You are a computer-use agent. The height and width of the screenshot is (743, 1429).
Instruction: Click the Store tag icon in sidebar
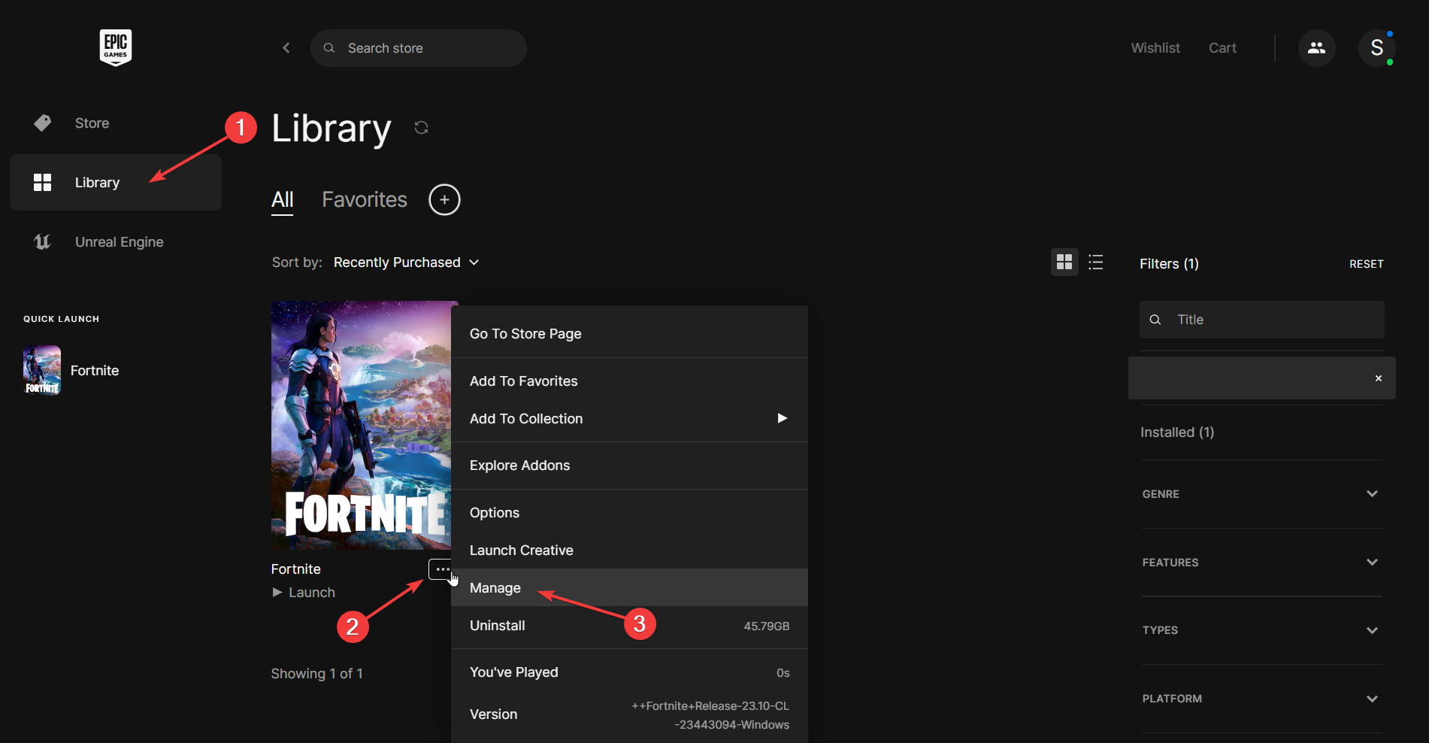click(x=43, y=123)
